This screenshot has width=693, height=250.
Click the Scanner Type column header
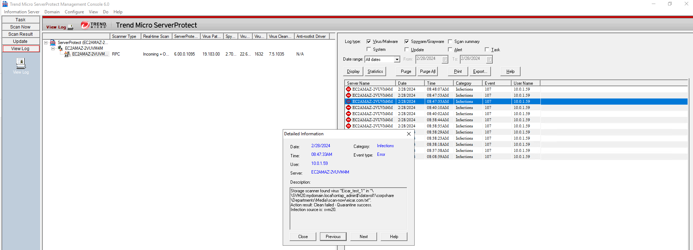(x=125, y=36)
